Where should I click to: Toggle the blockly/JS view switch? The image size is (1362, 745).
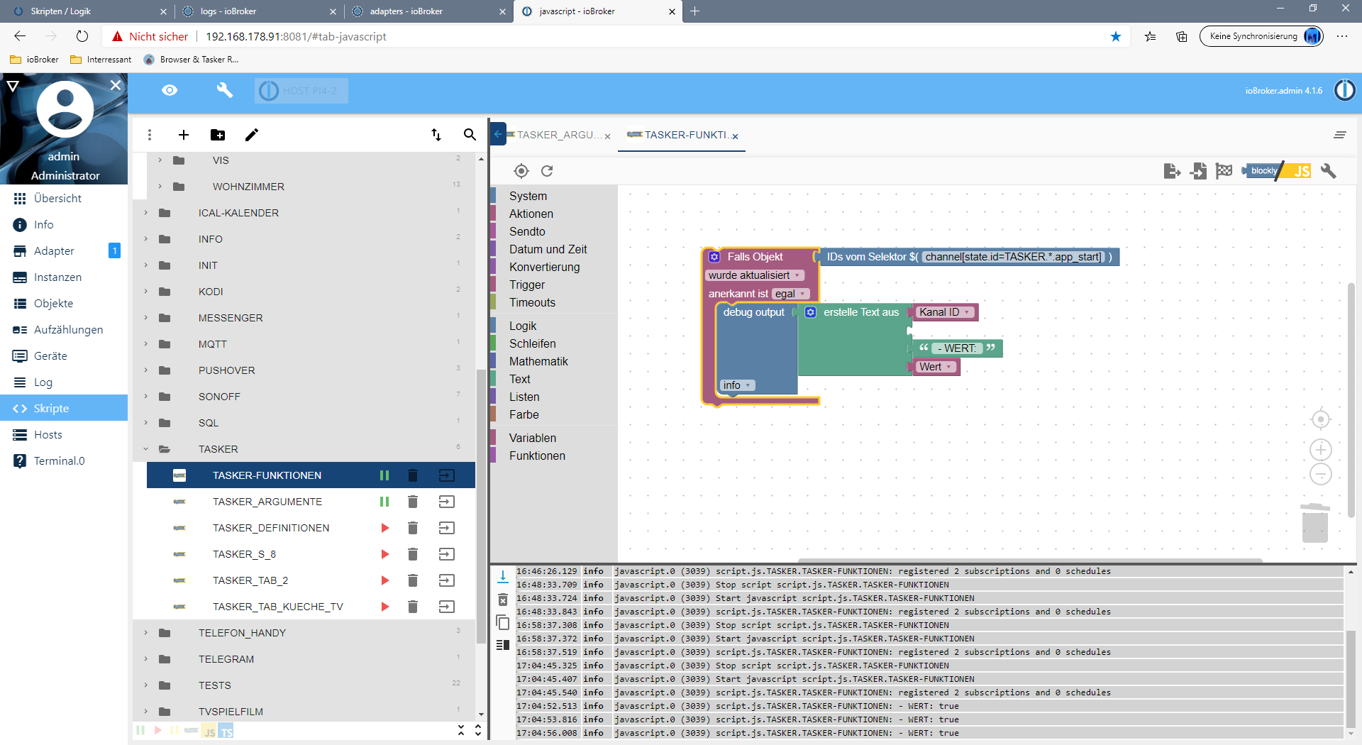click(x=1276, y=171)
